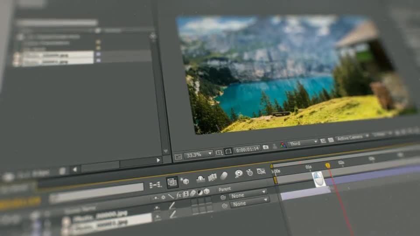
Task: Click the timeline search field
Action: click(x=96, y=193)
